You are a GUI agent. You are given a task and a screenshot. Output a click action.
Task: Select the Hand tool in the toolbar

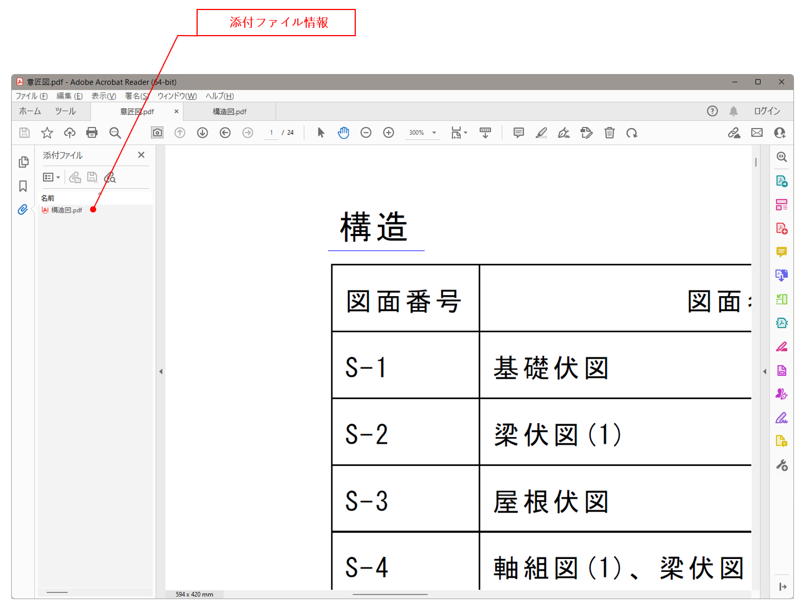(x=344, y=133)
